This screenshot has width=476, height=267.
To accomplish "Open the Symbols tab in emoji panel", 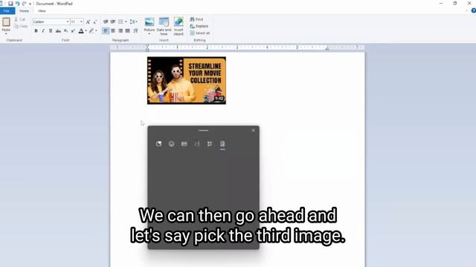I will pyautogui.click(x=210, y=144).
